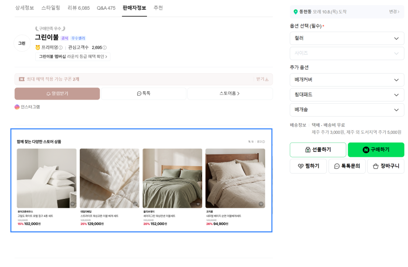Click the 동천동 delivery address
The height and width of the screenshot is (267, 408).
click(305, 12)
